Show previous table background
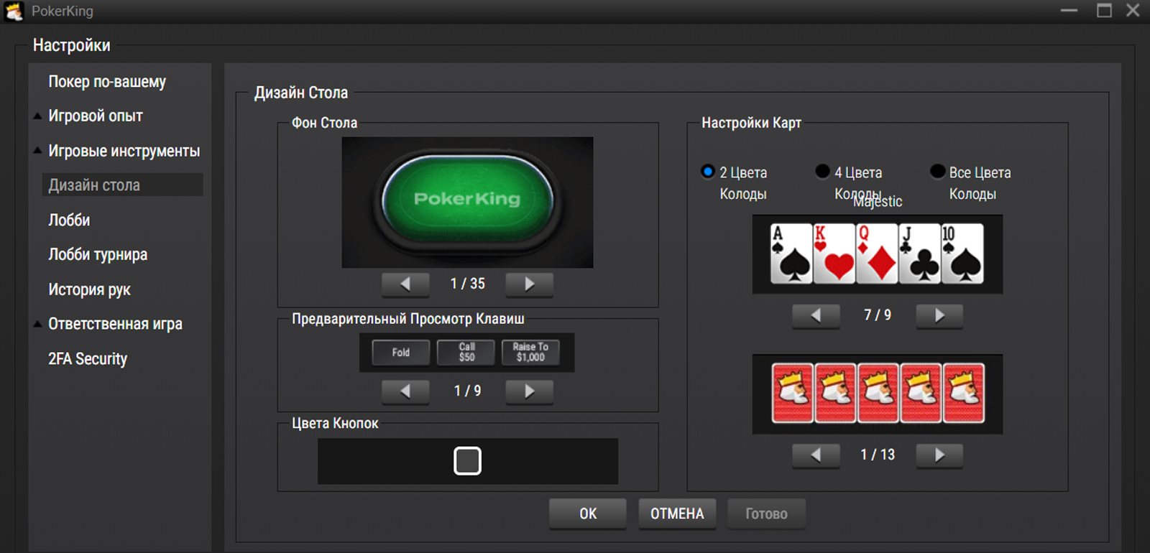Image resolution: width=1150 pixels, height=553 pixels. [x=405, y=284]
